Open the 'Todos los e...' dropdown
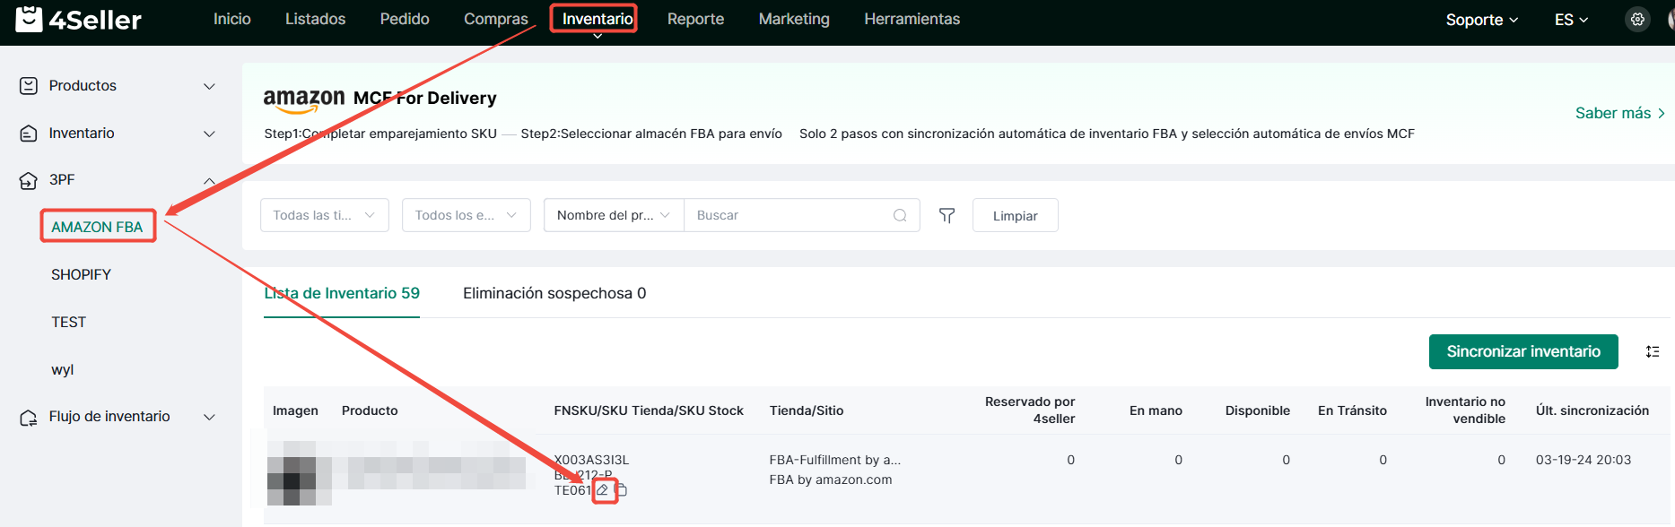1675x527 pixels. (x=467, y=215)
